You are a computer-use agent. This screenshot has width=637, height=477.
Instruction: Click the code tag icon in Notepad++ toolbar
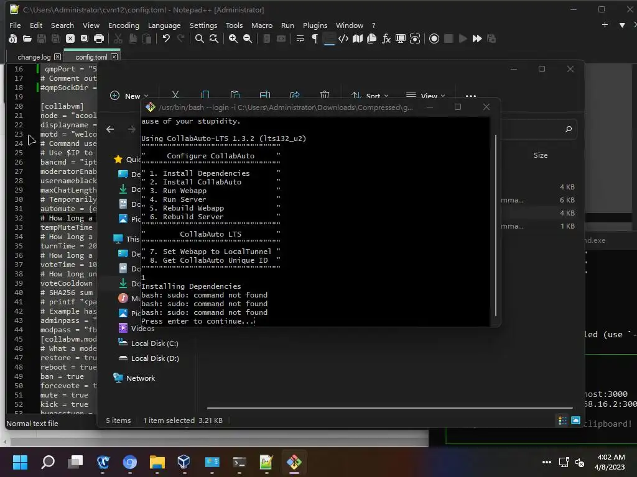[x=343, y=39]
